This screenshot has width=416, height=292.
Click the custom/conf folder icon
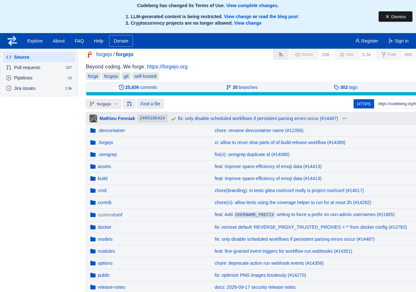(93, 215)
